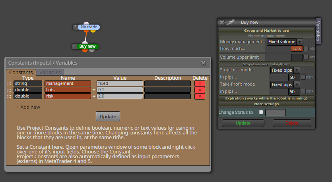This screenshot has width=332, height=182.
Task: Delete the risk constant
Action: 200,96
